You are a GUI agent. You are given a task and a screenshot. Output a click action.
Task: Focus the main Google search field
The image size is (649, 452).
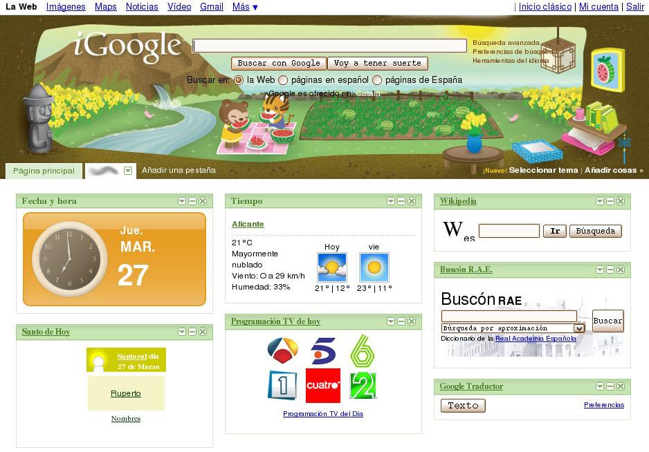pos(330,46)
